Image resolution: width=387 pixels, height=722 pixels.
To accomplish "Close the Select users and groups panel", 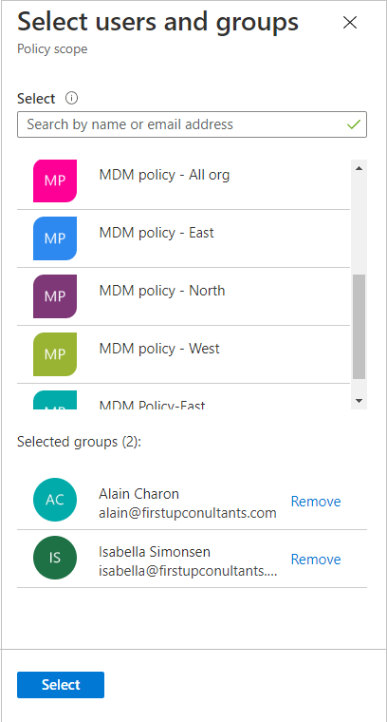I will click(350, 22).
